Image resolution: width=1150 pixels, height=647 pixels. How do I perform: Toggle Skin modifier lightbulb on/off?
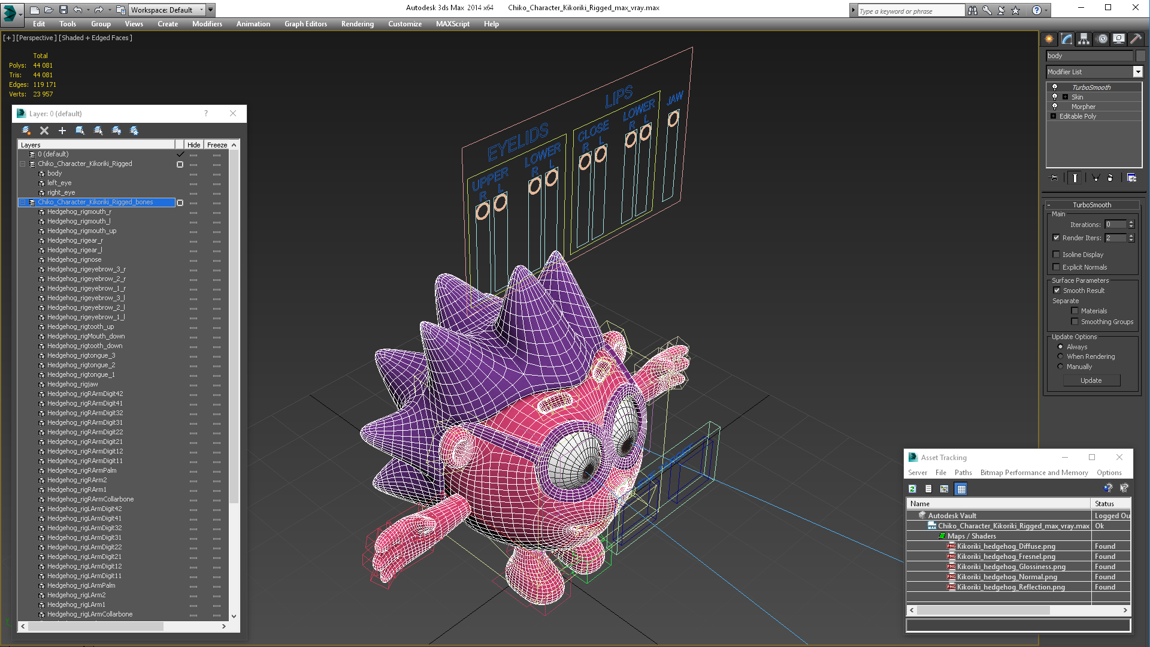click(x=1055, y=96)
